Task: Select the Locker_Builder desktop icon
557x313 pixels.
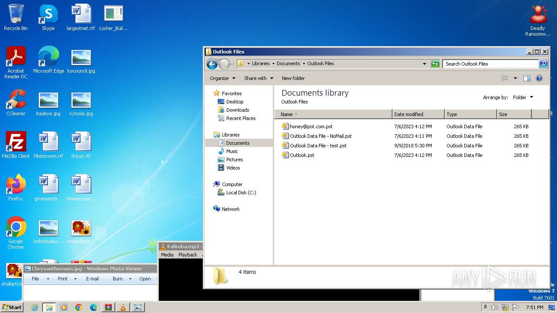Action: pos(114,18)
